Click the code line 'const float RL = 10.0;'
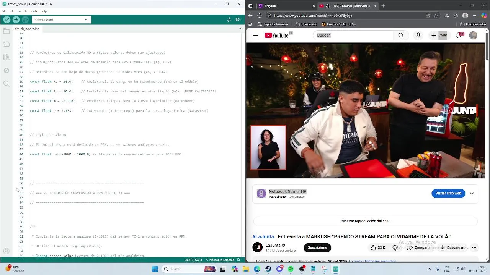Image resolution: width=490 pixels, height=275 pixels. (51, 82)
